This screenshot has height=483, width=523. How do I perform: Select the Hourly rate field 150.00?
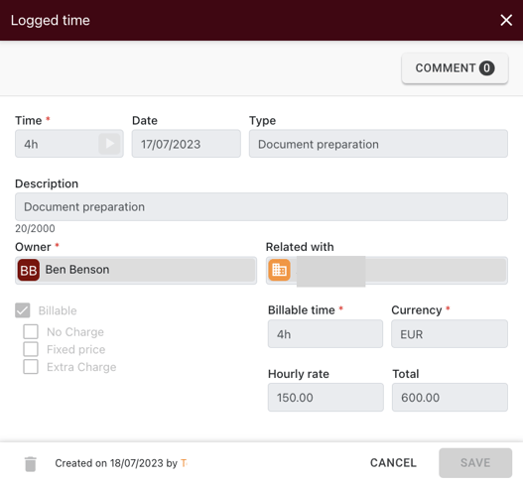click(x=326, y=397)
